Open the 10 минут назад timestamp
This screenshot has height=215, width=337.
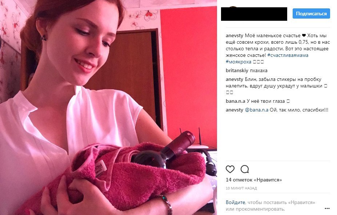[241, 188]
